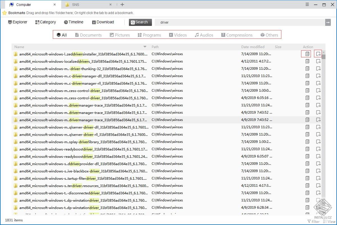The image size is (337, 225).
Task: Open properties icon for first search result
Action: click(x=307, y=54)
